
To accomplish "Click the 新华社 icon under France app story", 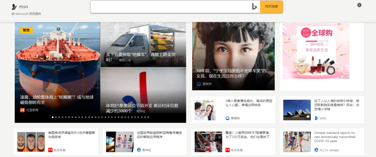I will [x=139, y=150].
